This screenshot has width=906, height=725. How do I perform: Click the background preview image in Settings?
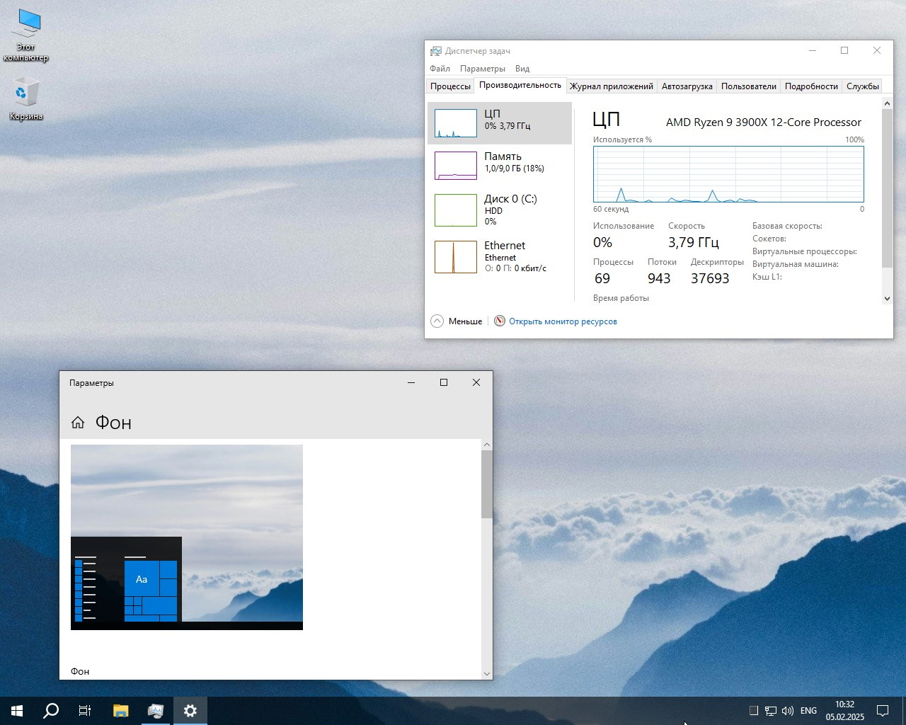187,537
